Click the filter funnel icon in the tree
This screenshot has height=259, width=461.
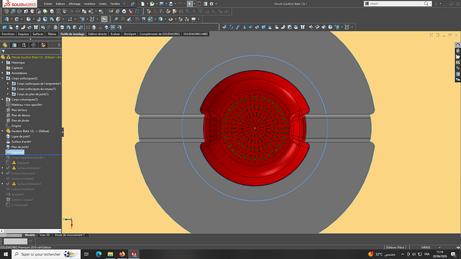3,51
